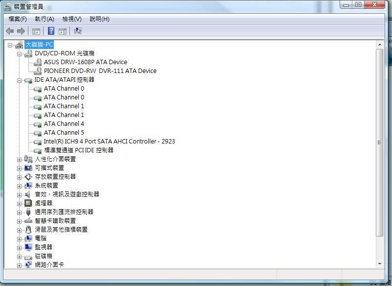Viewport: 392px width, 286px height.
Task: Select ATA Channel 4
Action: (64, 123)
